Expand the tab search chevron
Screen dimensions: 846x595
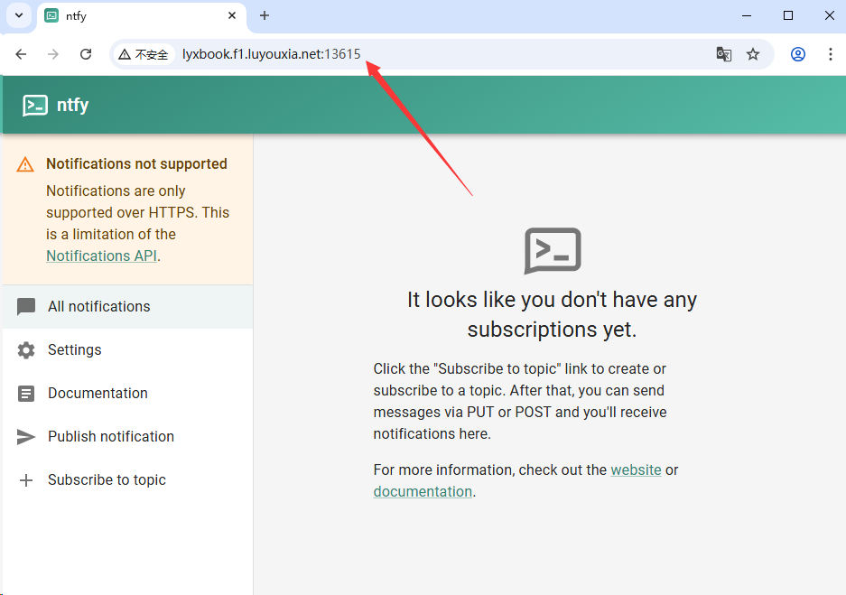point(19,15)
